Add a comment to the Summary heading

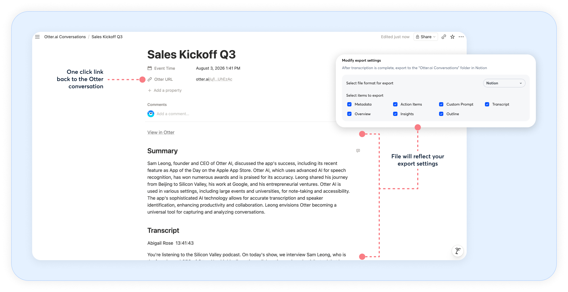tap(358, 151)
